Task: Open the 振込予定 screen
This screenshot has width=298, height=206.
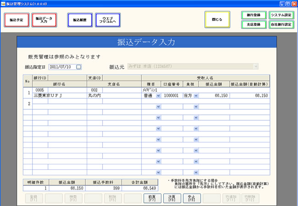Action: [17, 20]
